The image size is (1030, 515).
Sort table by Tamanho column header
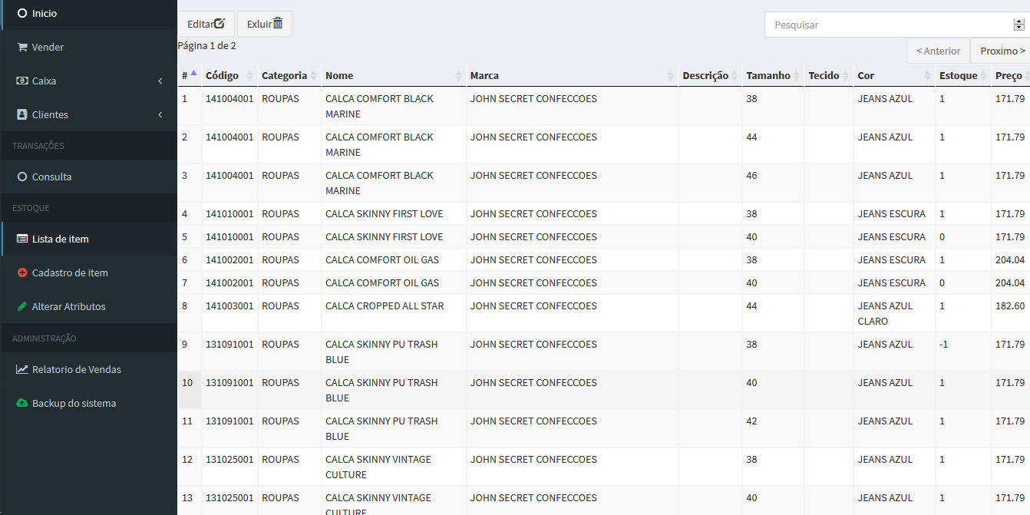773,75
